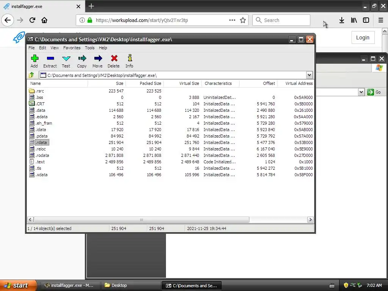Click the green padlock security icon

90,20
